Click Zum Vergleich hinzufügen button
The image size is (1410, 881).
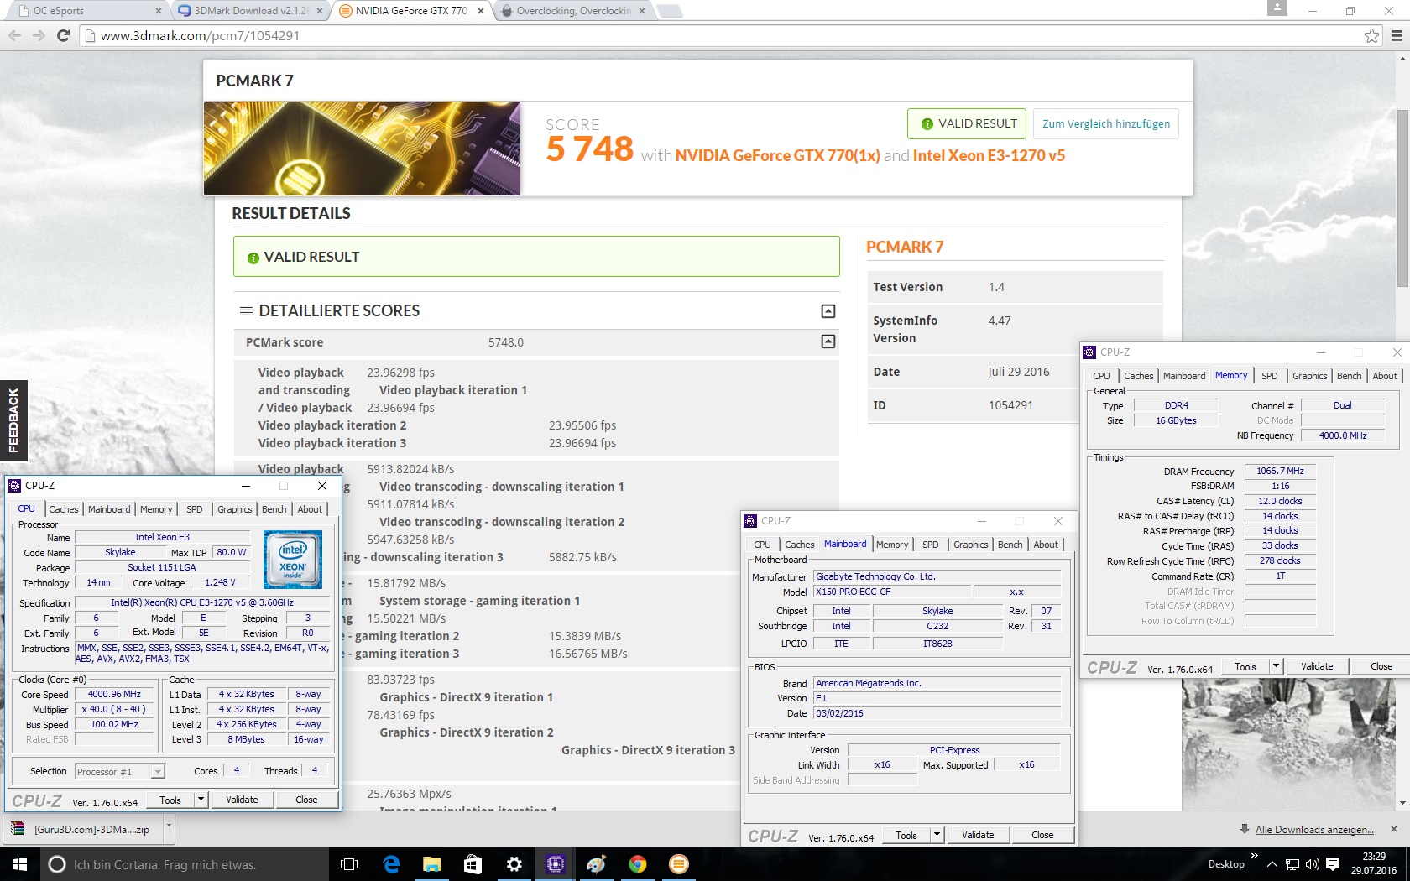click(x=1105, y=123)
